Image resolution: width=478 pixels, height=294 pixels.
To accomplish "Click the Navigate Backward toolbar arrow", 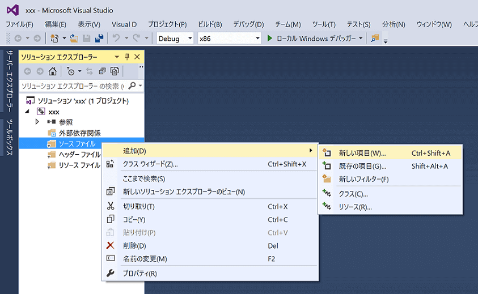I will click(x=18, y=39).
